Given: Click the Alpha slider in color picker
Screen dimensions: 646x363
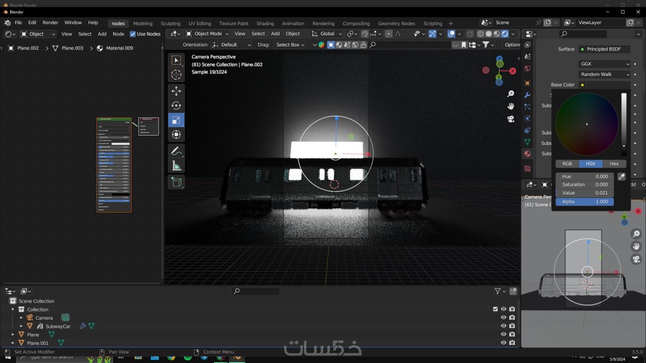Looking at the screenshot, I should pyautogui.click(x=585, y=202).
